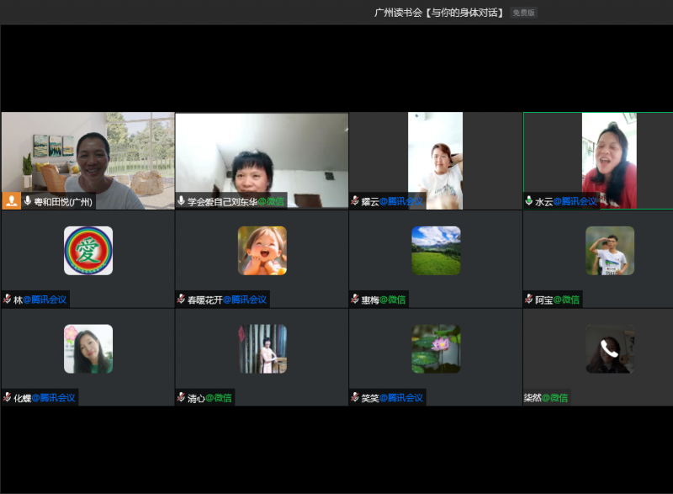The width and height of the screenshot is (673, 494).
Task: Click the green active mic icon beside 水云
Action: click(x=529, y=201)
